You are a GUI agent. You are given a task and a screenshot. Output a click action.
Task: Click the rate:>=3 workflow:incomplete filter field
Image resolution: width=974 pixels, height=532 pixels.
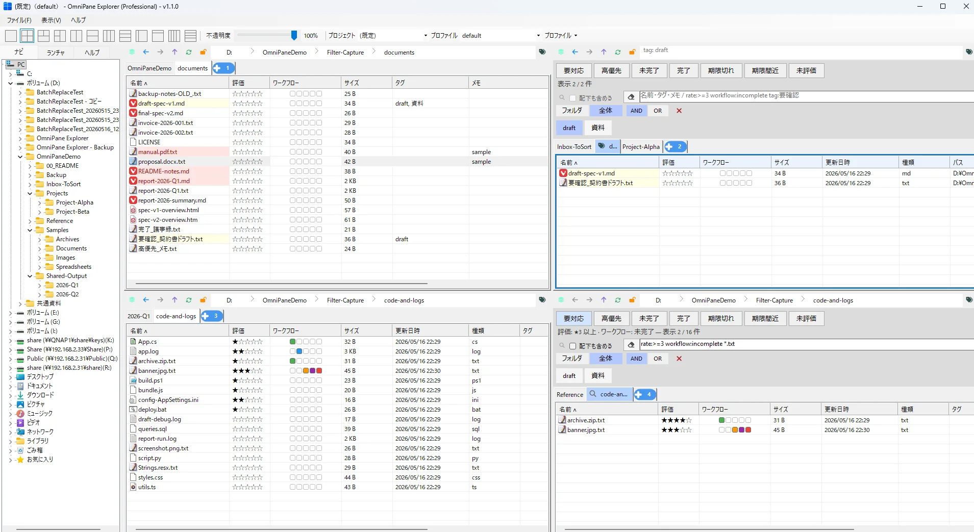point(806,344)
